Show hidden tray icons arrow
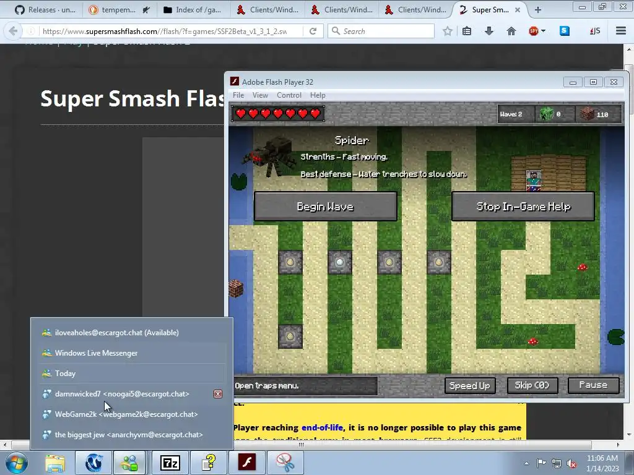This screenshot has height=475, width=634. point(526,463)
